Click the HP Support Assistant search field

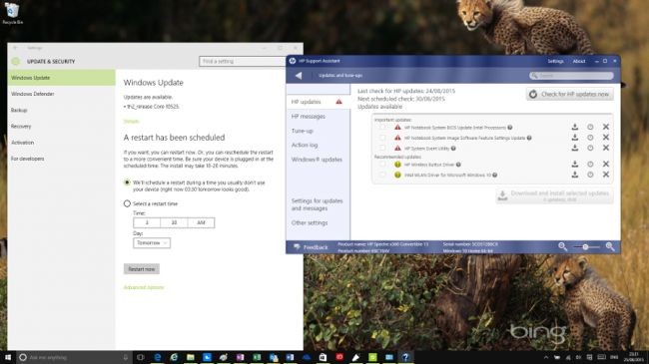click(571, 76)
